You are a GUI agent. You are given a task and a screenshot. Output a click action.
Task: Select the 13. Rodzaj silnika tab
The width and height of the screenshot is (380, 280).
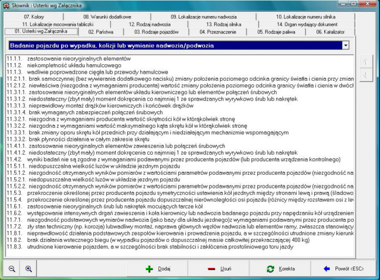coord(223,24)
